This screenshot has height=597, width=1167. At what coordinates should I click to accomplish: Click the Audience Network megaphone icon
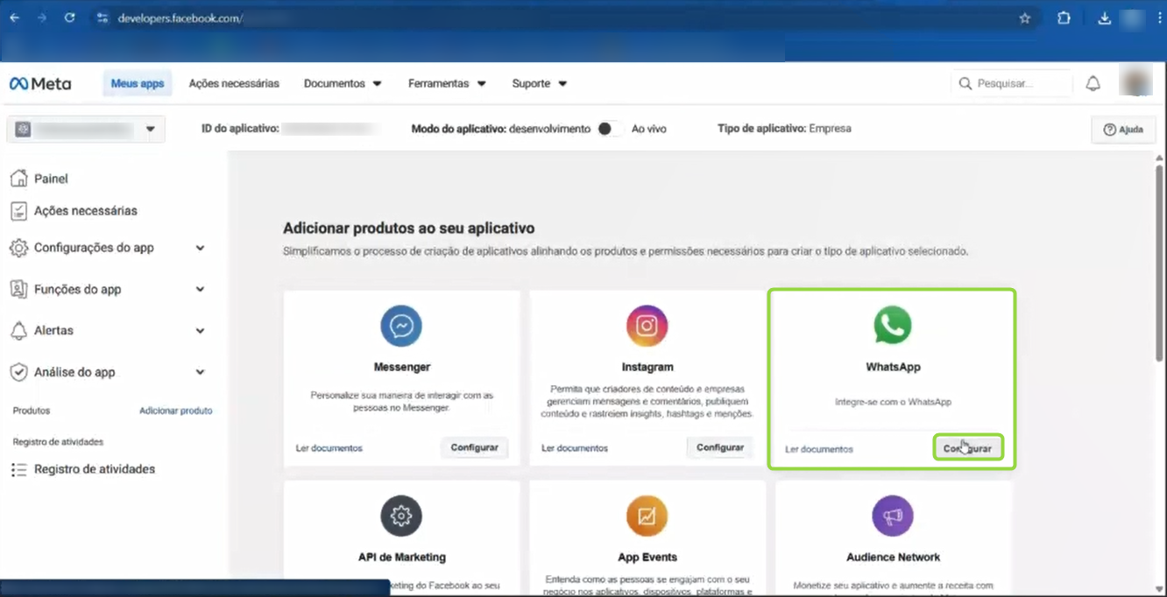tap(892, 516)
